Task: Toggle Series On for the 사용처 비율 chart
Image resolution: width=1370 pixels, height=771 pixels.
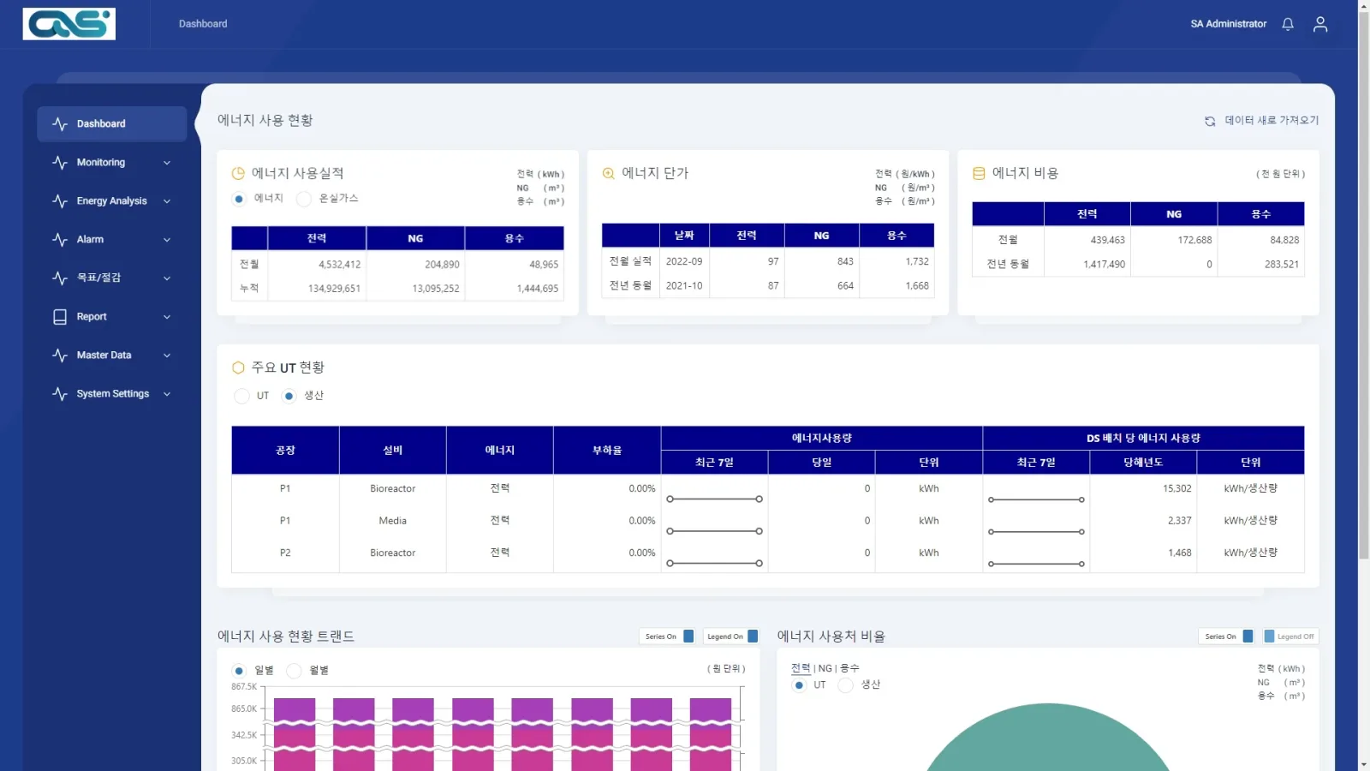Action: point(1228,637)
